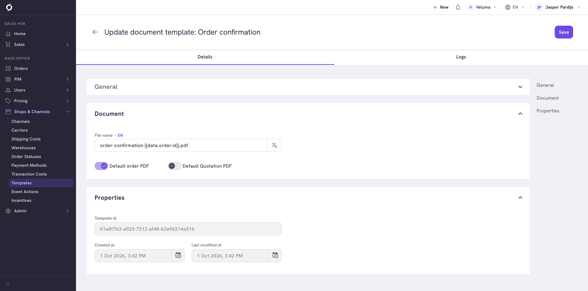Click the Propeller logo icon
Screen dimensions: 588x291
pos(9,7)
